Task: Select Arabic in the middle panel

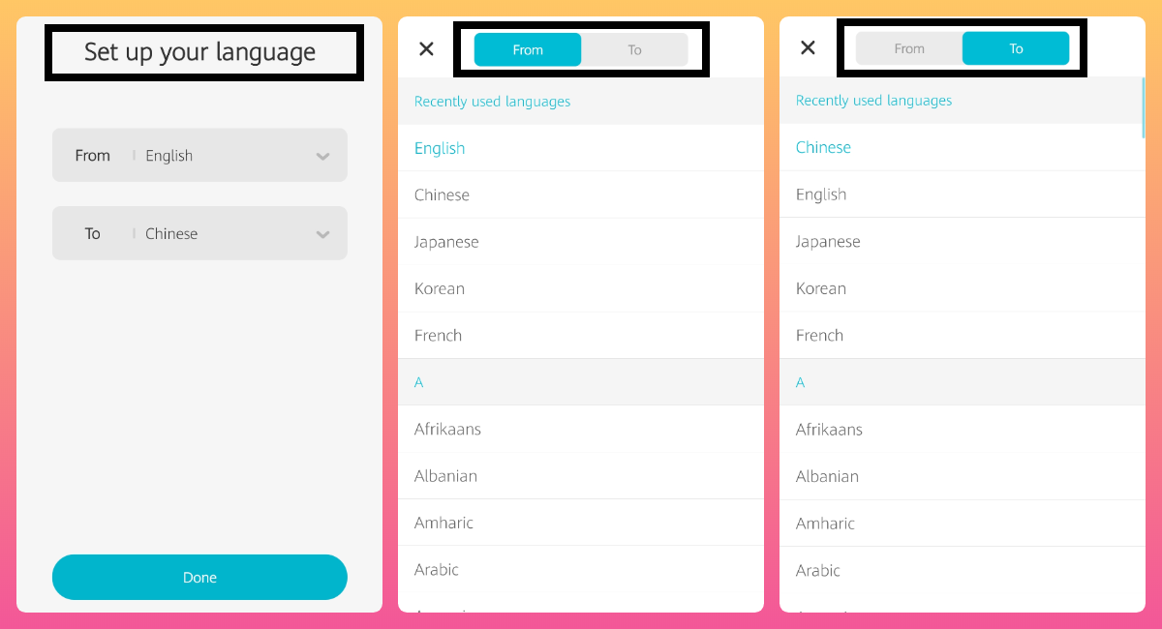Action: (436, 569)
